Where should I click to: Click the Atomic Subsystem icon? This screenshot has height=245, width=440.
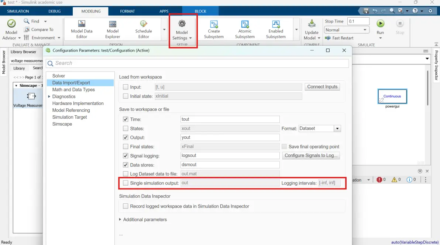click(245, 24)
